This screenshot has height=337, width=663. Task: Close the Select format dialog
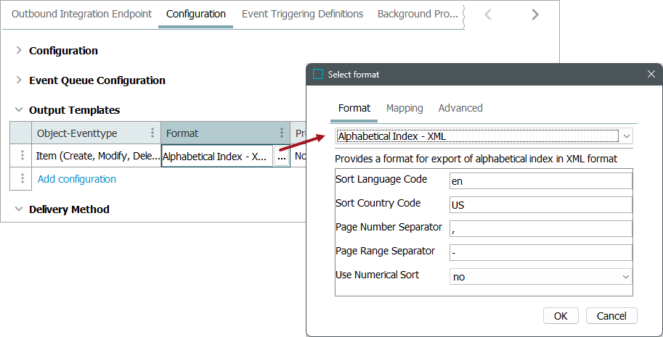[x=651, y=74]
